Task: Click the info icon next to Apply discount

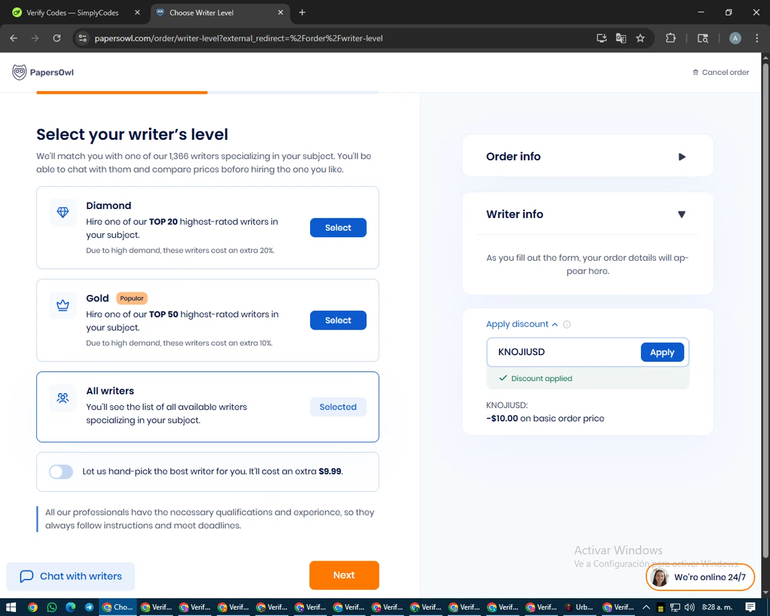Action: [x=567, y=324]
